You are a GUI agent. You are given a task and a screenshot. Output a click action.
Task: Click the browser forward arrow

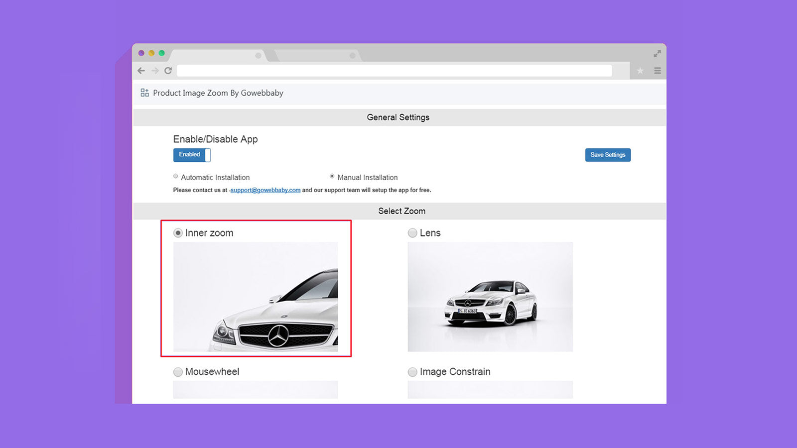(x=154, y=71)
